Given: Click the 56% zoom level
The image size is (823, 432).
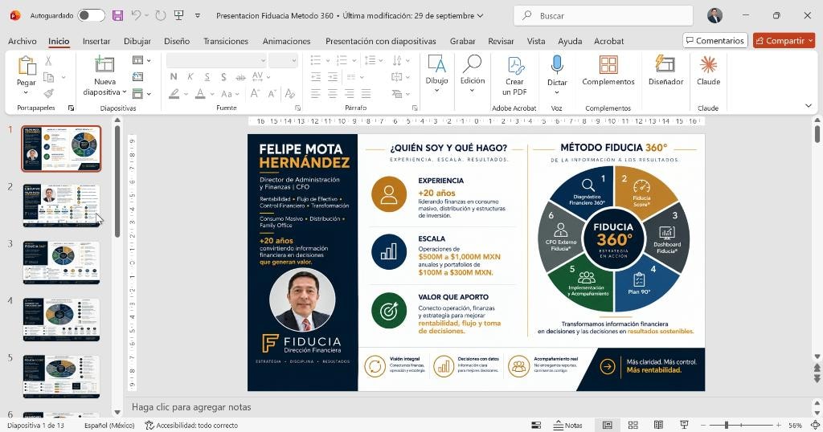Looking at the screenshot, I should coord(795,426).
